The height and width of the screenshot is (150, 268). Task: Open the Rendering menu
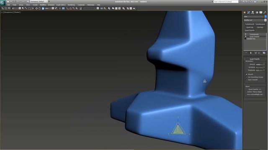[71, 5]
